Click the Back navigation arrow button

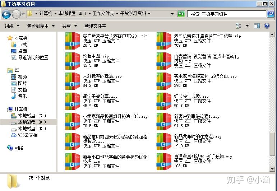click(x=6, y=14)
